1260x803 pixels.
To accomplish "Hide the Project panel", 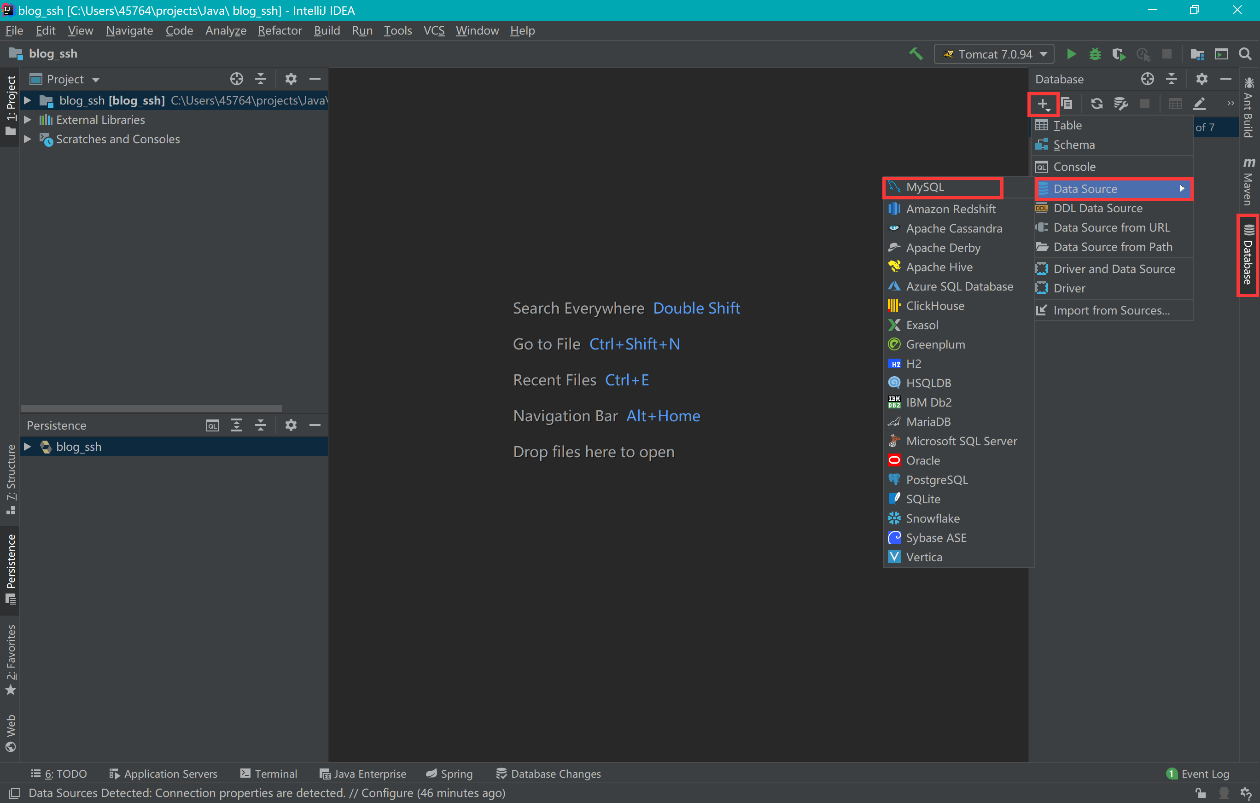I will pyautogui.click(x=315, y=79).
